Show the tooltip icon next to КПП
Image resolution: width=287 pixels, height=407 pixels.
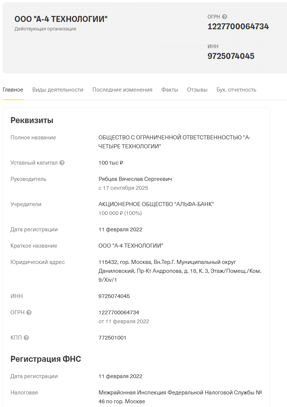tap(26, 338)
